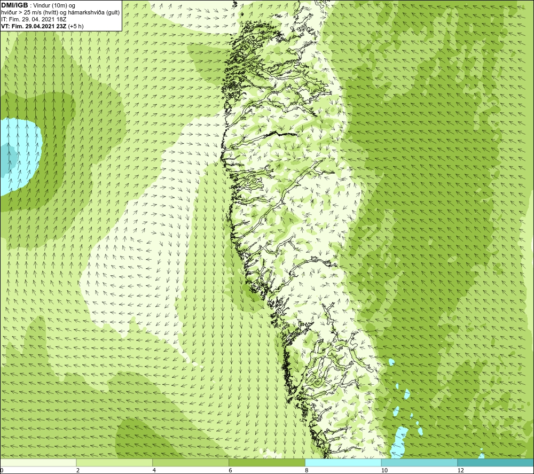Image resolution: width=534 pixels, height=474 pixels.
Task: Click the legend scale label "4"
Action: 154,470
